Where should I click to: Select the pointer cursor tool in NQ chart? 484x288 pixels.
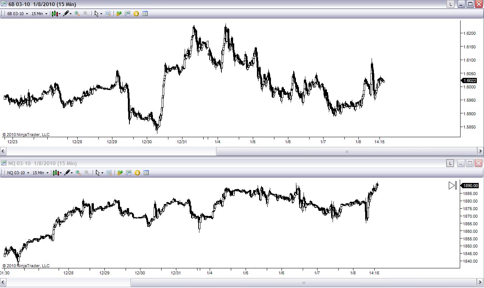point(98,173)
